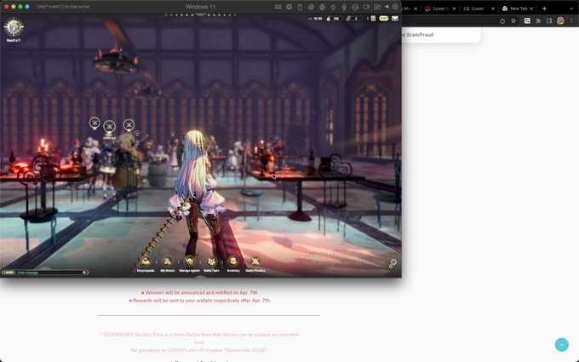The width and height of the screenshot is (579, 362).
Task: Click the printer icon in VM toolbar
Action: click(x=355, y=7)
